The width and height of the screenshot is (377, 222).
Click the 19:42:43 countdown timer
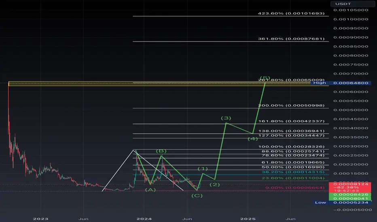pyautogui.click(x=346, y=191)
